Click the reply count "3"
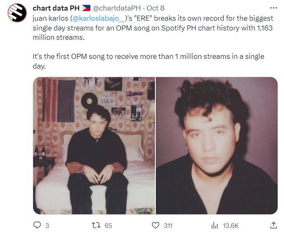Viewport: 284px width, 233px height. (47, 225)
